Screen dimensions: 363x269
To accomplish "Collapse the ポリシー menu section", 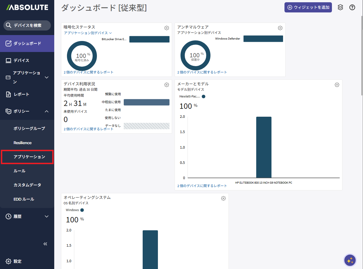I will [47, 111].
